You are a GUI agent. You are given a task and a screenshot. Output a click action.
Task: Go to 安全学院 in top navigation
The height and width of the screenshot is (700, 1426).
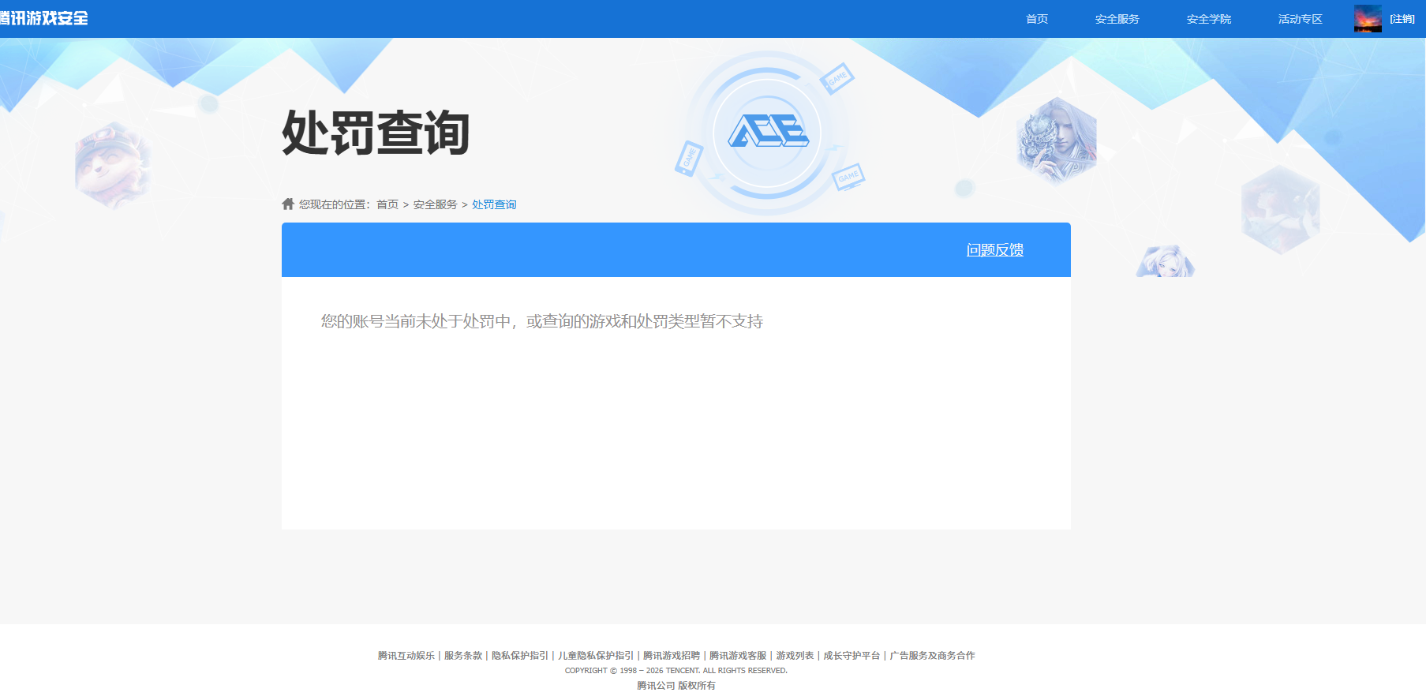coord(1209,19)
